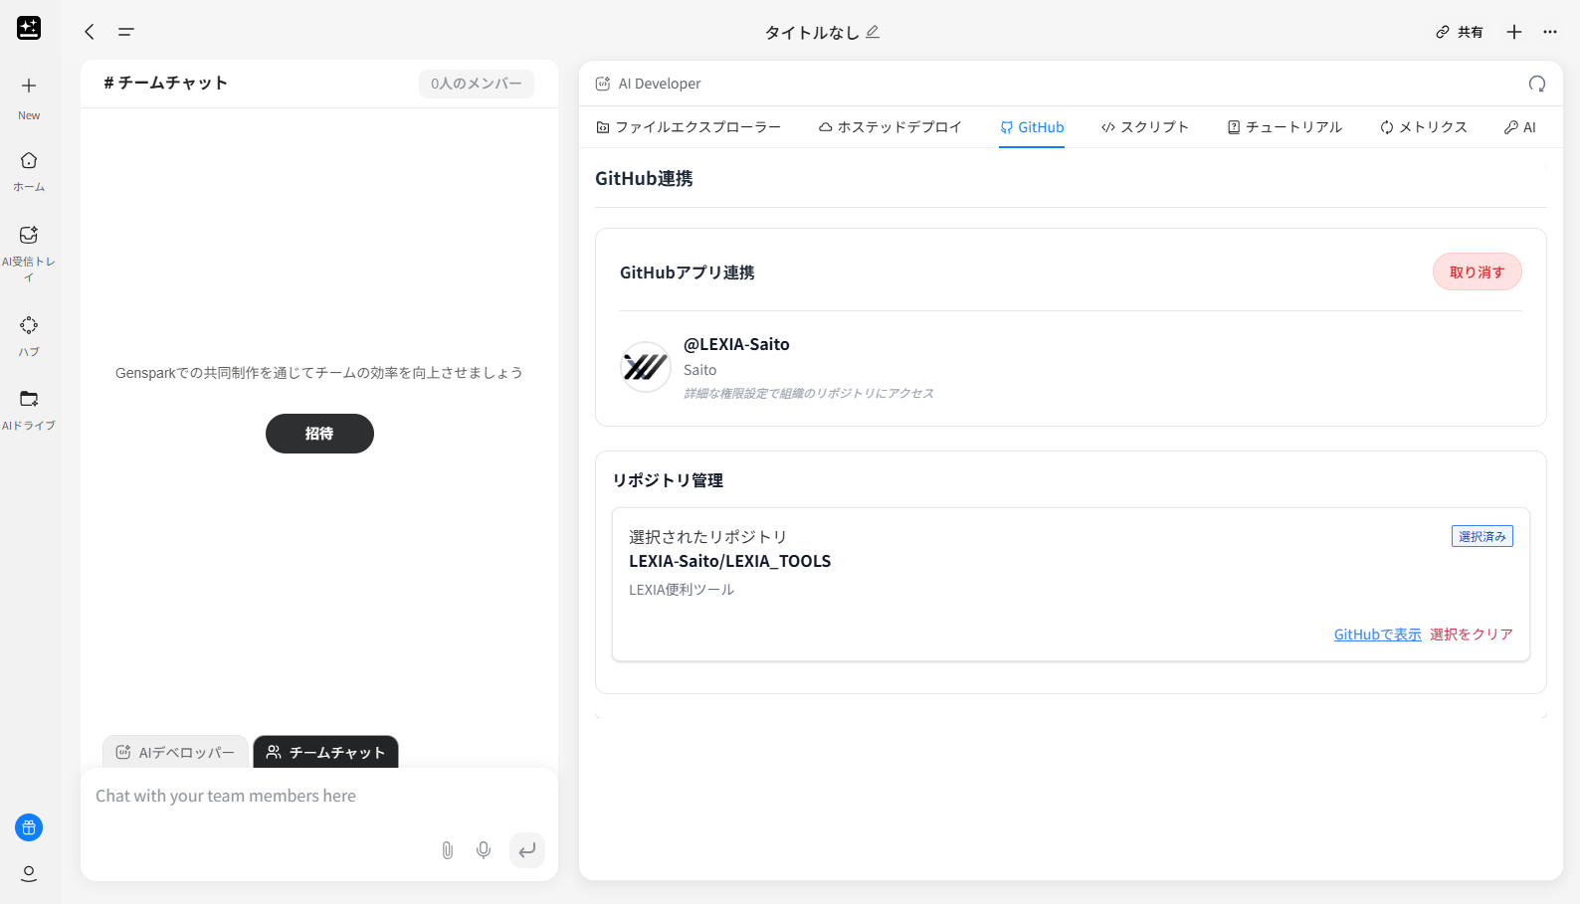Select the チームチャット bottom tab
The image size is (1580, 904).
(x=325, y=752)
